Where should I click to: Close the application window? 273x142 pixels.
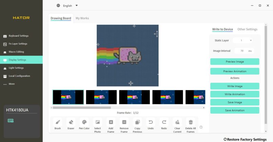point(268,5)
